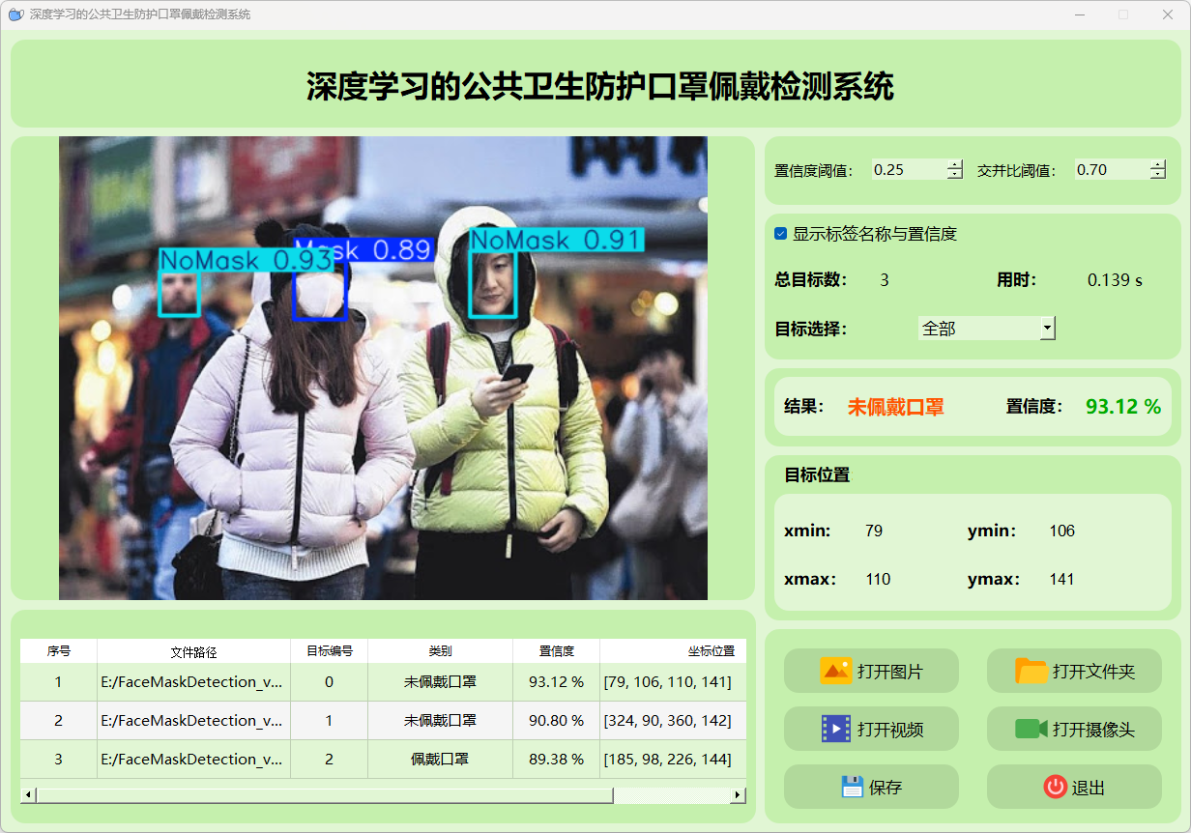Click the camera icon on 打开摄像头
Screen dimensions: 1191x833
pyautogui.click(x=1031, y=729)
